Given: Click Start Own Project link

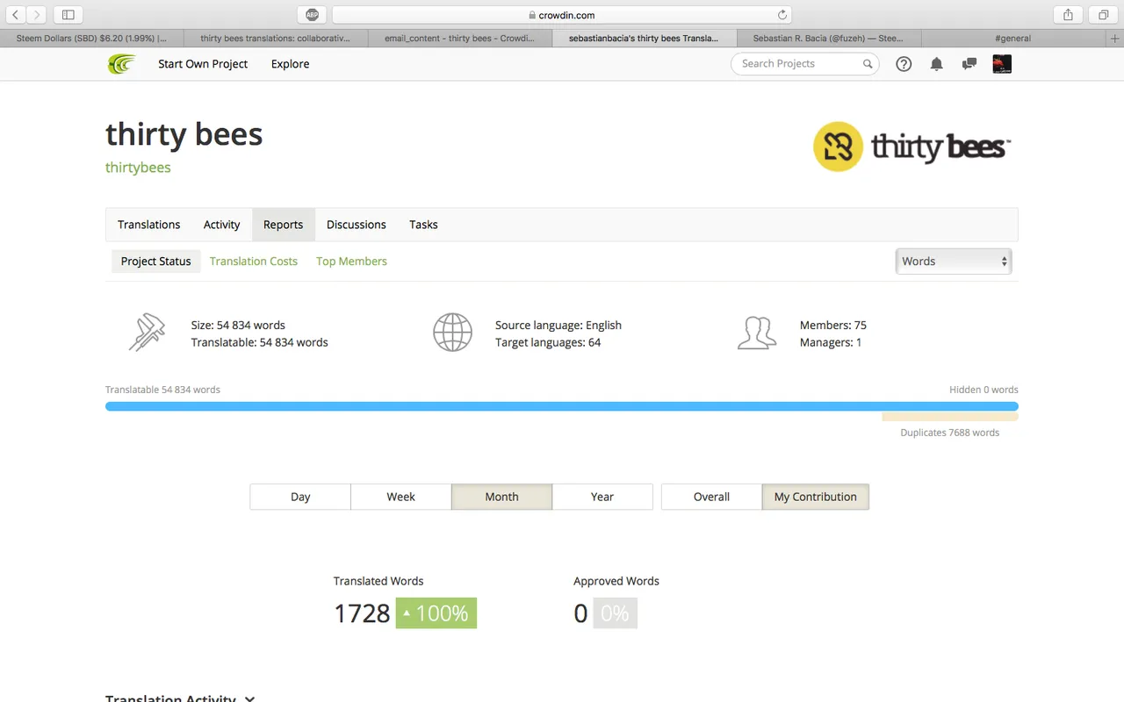Looking at the screenshot, I should (x=203, y=64).
